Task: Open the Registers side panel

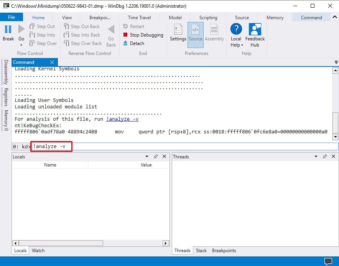Action: (6, 97)
